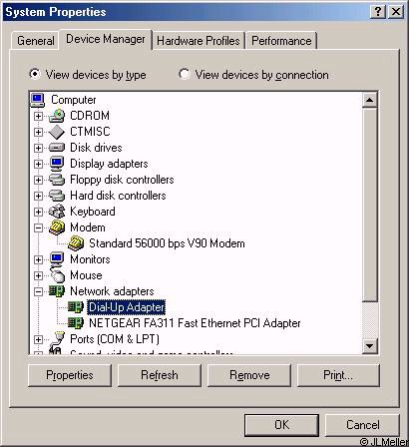Open the context help question mark button
This screenshot has height=447, width=409.
click(x=378, y=12)
